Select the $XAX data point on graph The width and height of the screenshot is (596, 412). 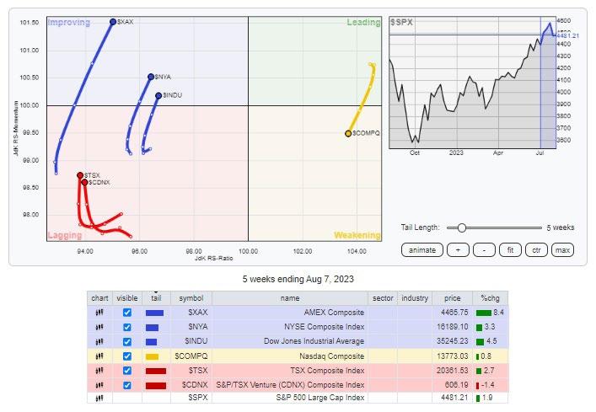pos(113,22)
